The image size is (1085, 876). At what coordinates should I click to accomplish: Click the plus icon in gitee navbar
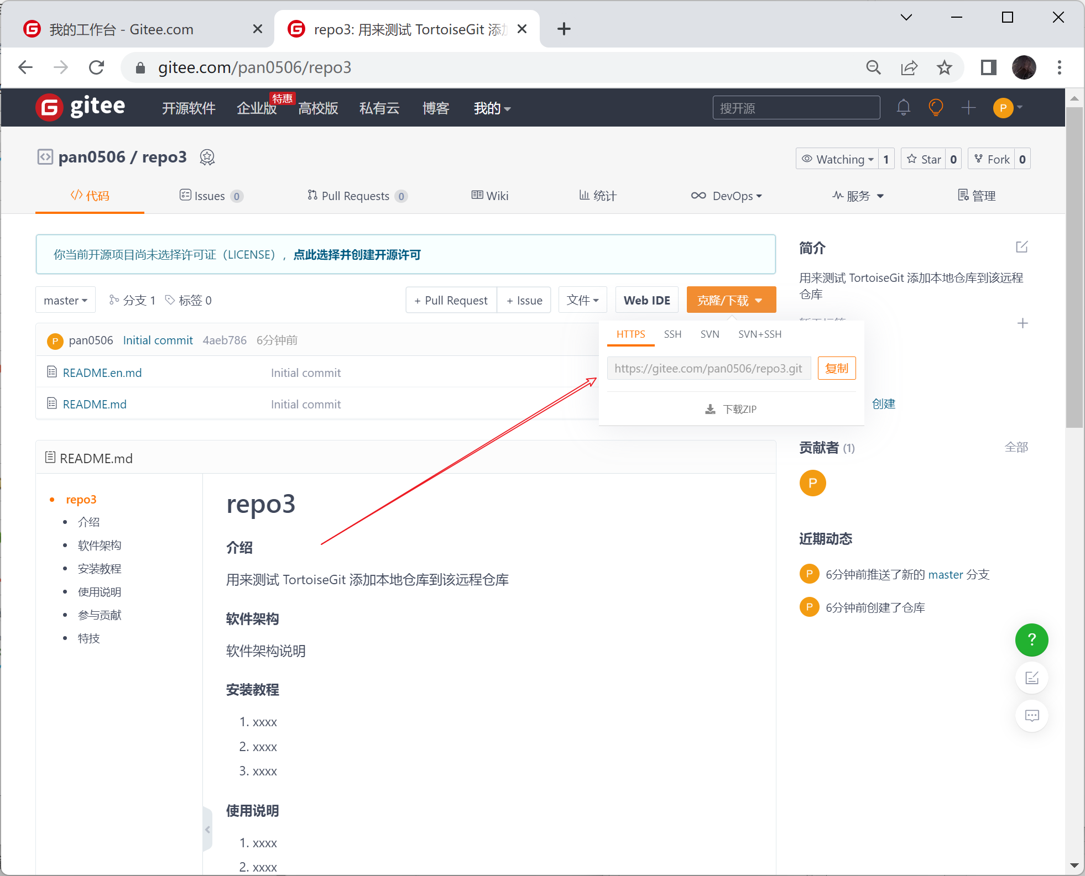(x=968, y=107)
